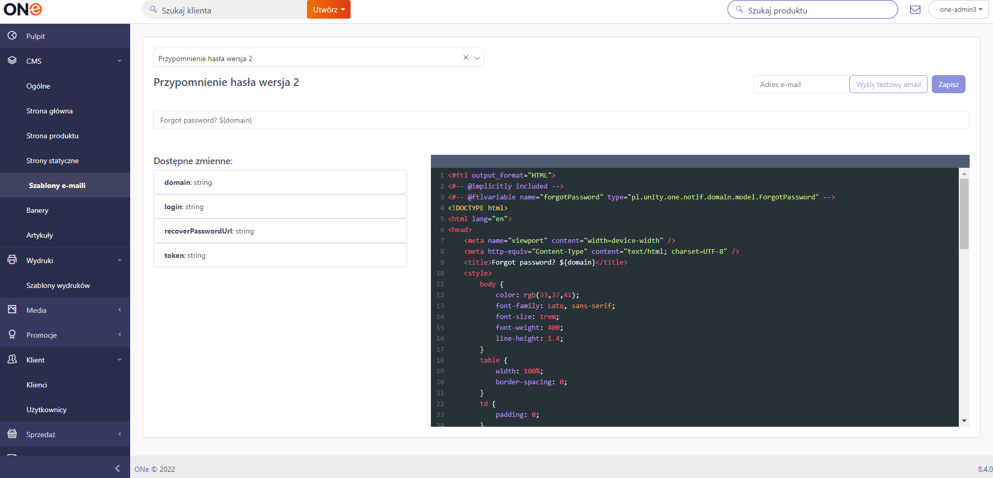Open Strony statyczne menu item
Viewport: 993px width, 478px height.
52,161
